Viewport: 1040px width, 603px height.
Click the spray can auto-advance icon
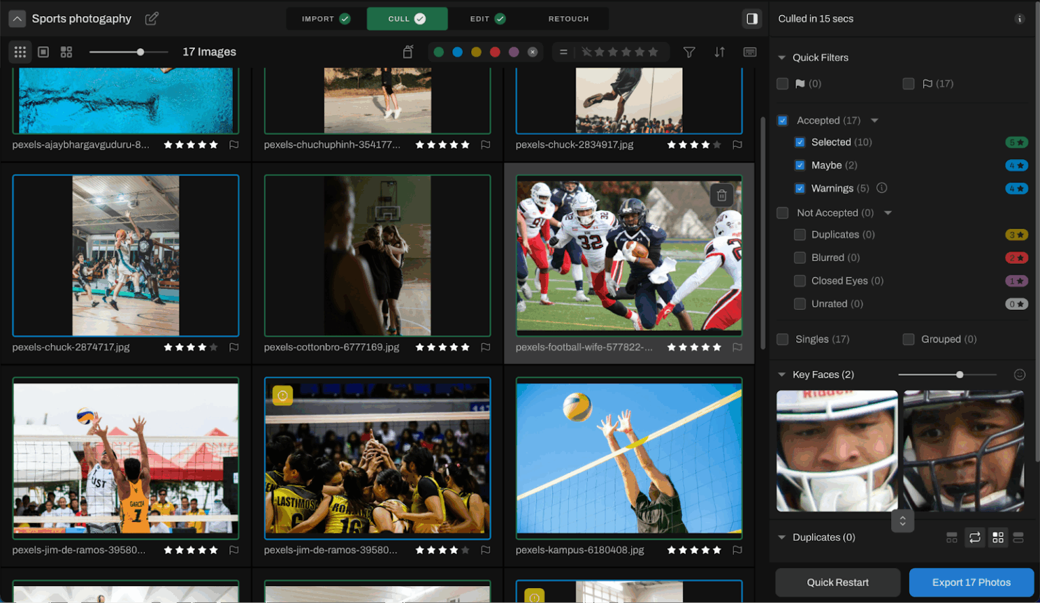pos(408,51)
